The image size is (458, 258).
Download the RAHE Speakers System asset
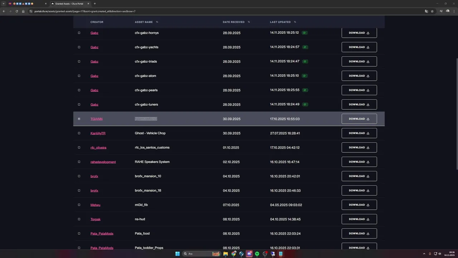click(359, 162)
